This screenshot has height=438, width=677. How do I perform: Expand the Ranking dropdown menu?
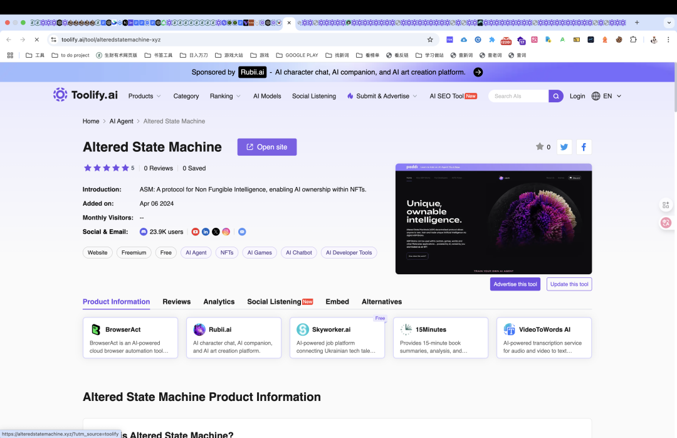pos(226,96)
